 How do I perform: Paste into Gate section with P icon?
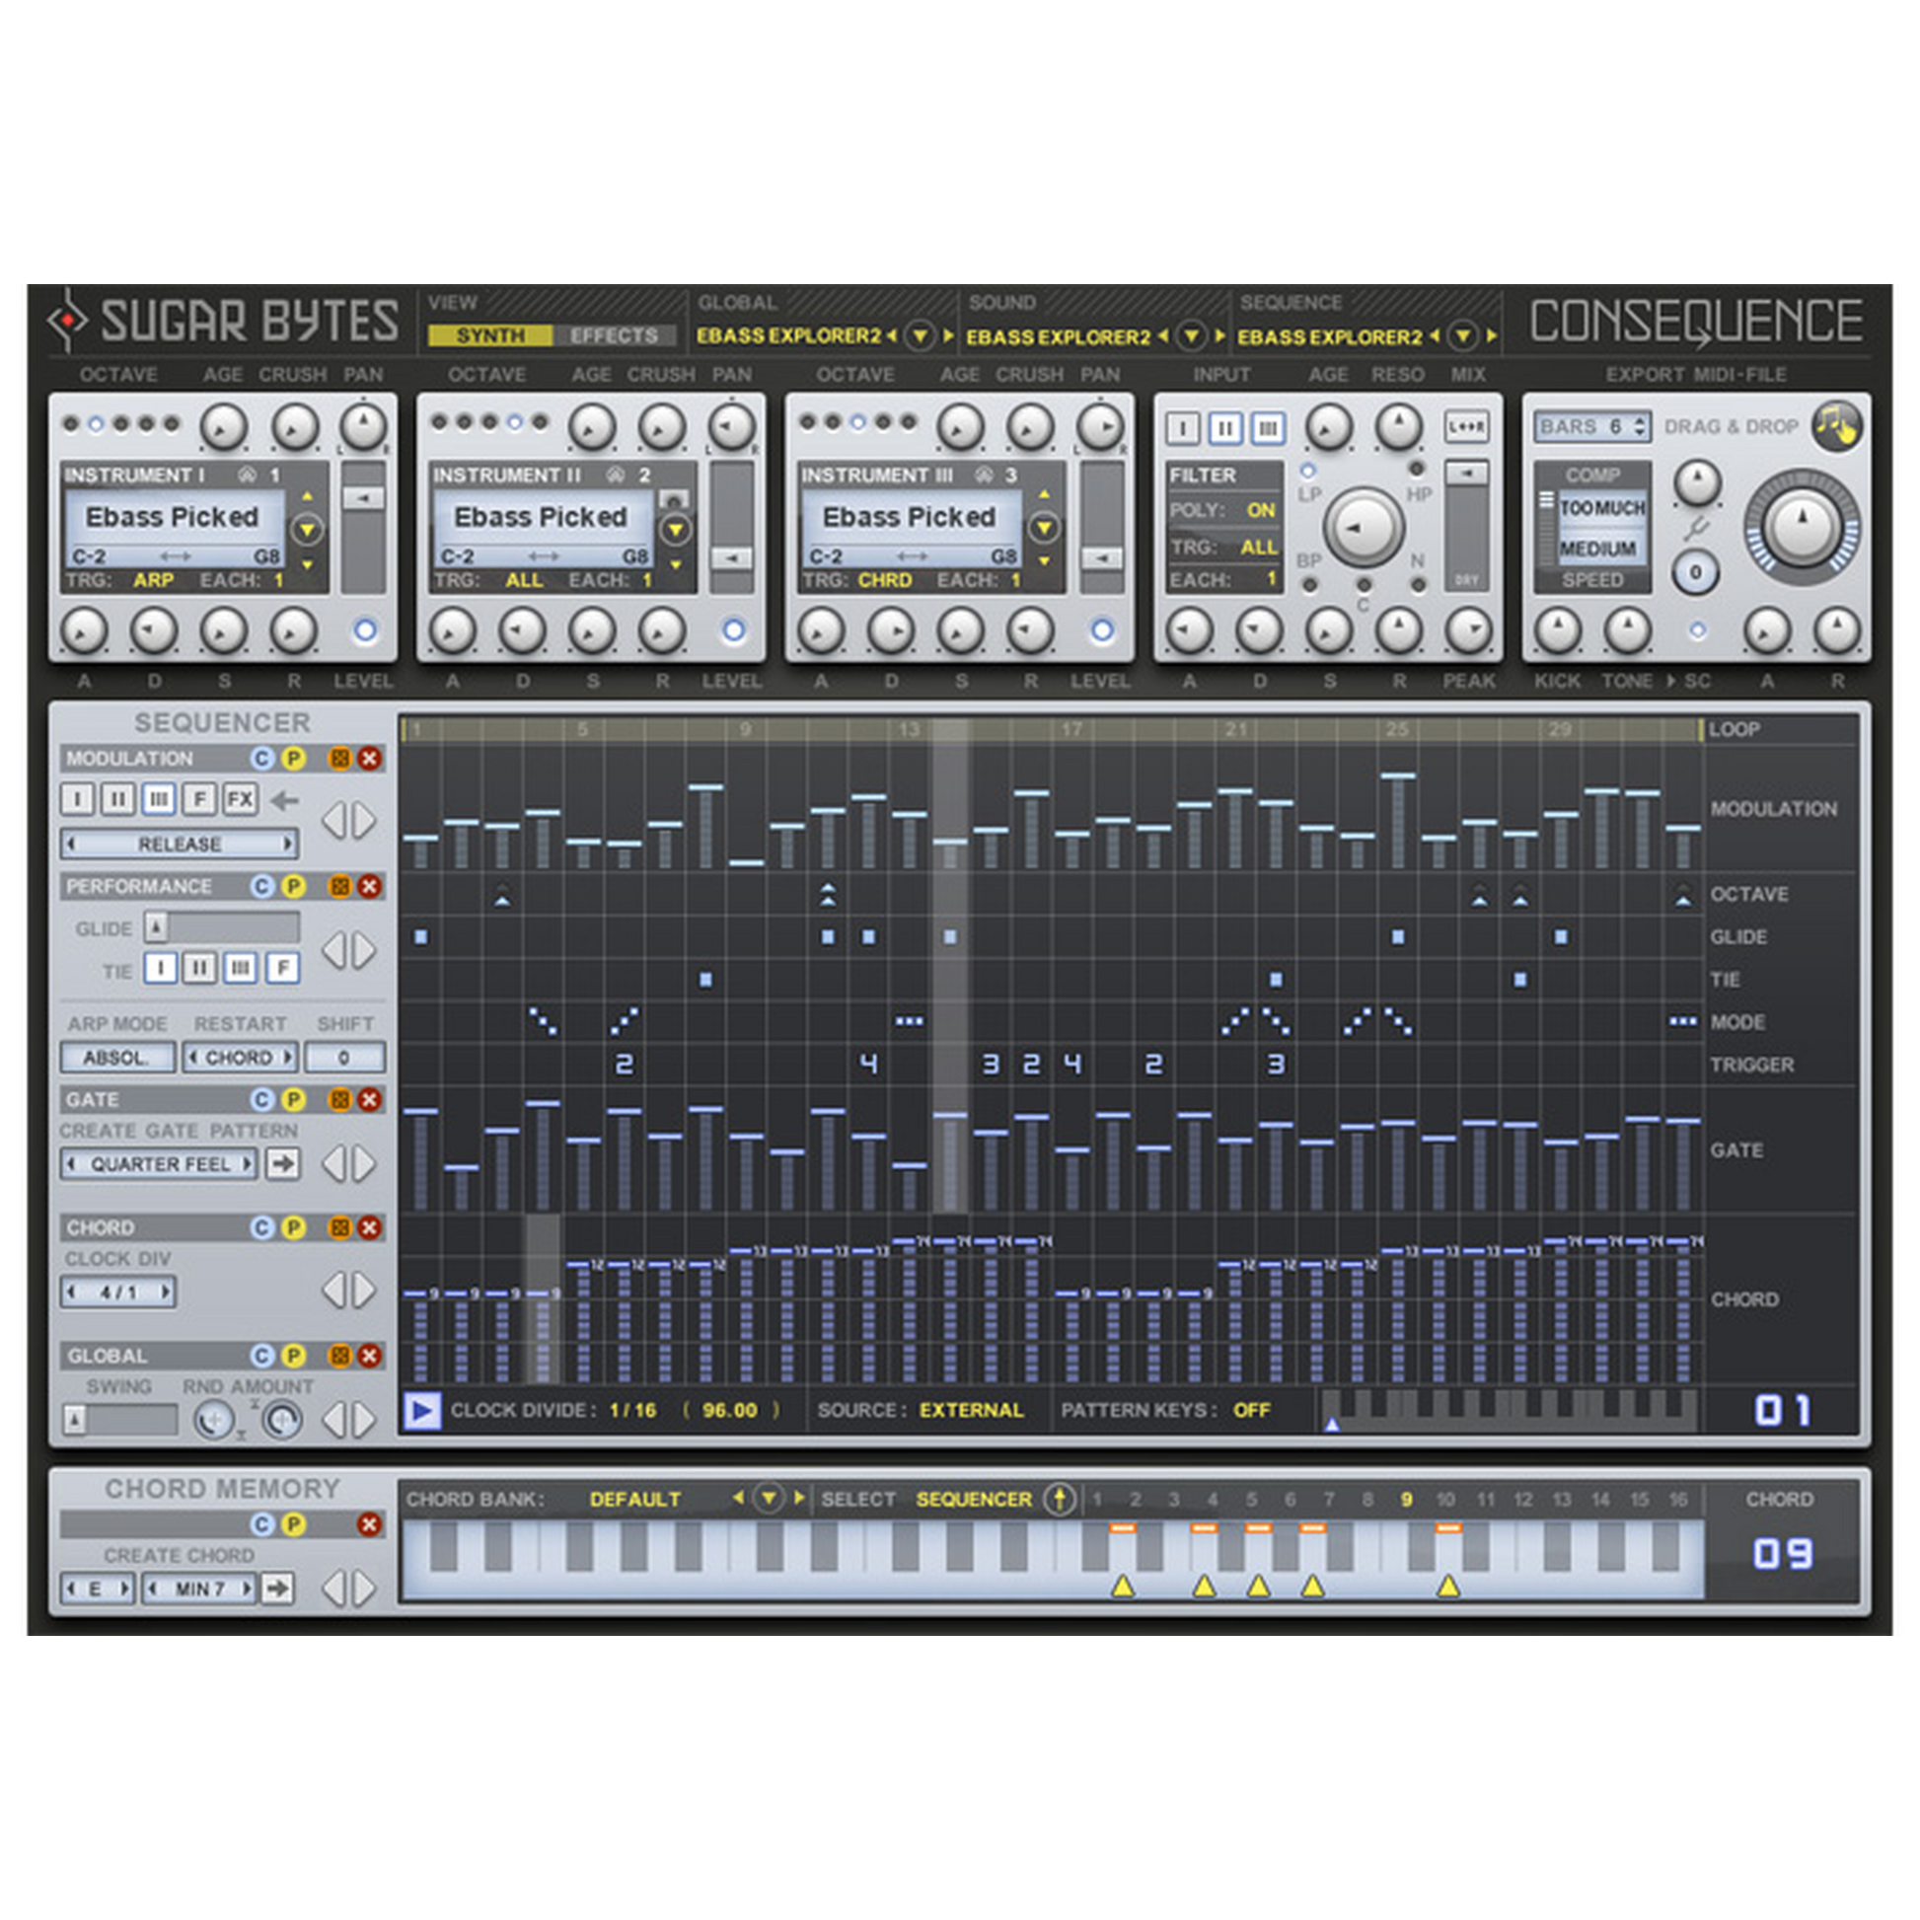[x=293, y=1099]
